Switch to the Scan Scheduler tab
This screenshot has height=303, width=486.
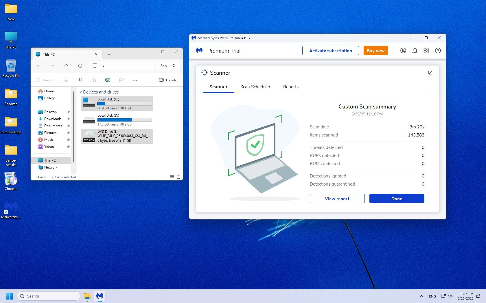[255, 87]
